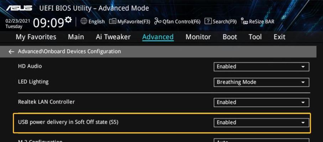Select the Boot tab
The image size is (323, 142).
click(230, 37)
